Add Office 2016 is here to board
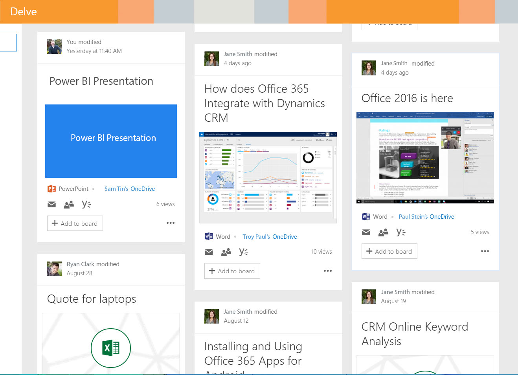518x375 pixels. coord(389,251)
